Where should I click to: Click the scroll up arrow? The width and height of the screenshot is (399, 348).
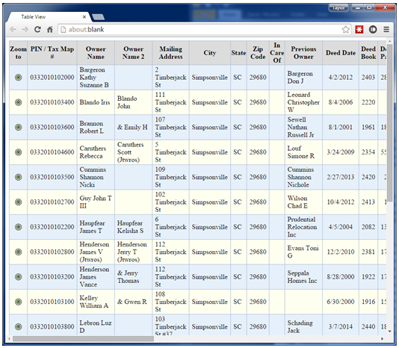click(x=390, y=41)
